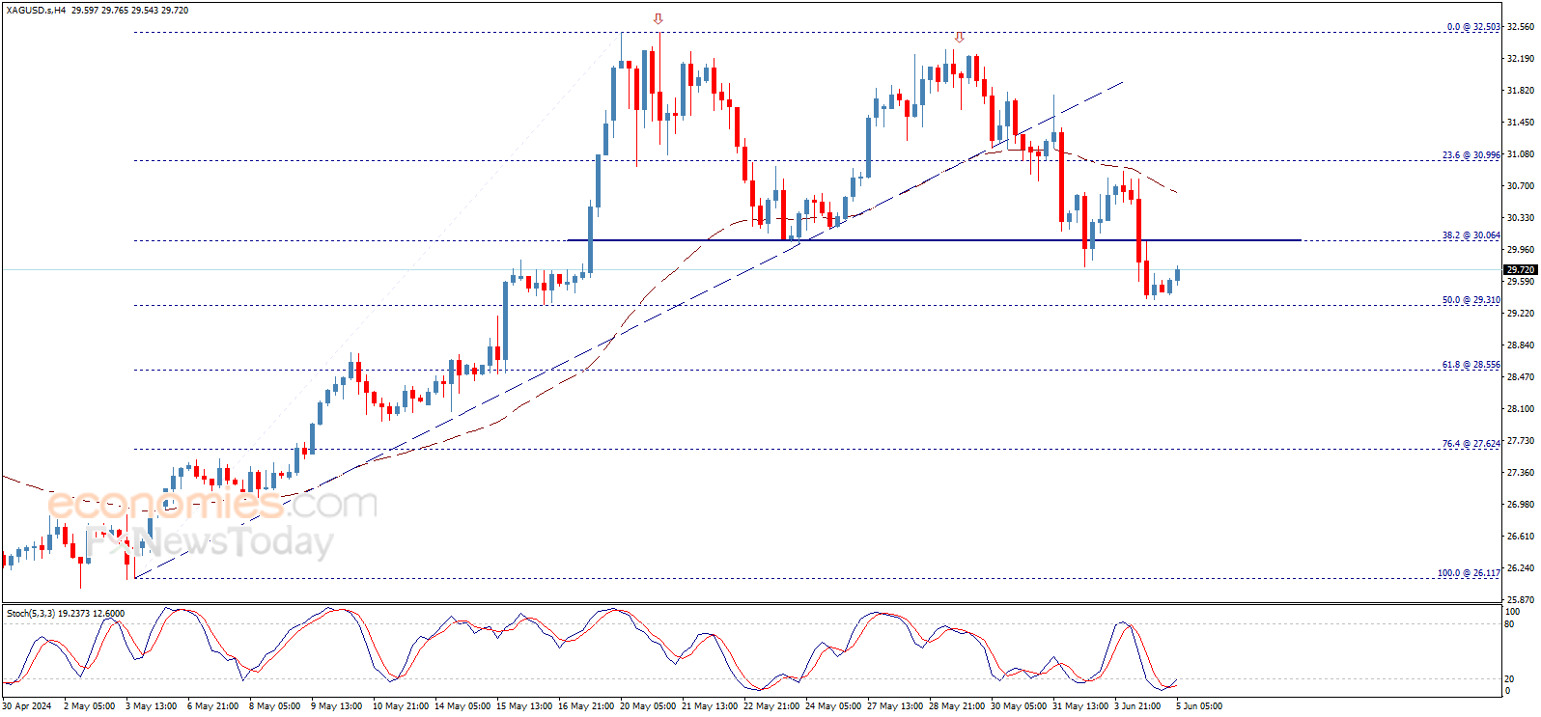
Task: Select the red arrow above the first peak
Action: 658,19
